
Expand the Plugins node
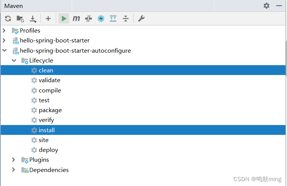pos(14,160)
